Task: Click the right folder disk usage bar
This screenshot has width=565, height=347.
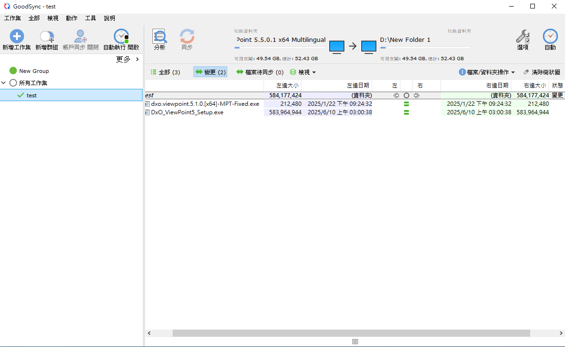Action: point(425,47)
